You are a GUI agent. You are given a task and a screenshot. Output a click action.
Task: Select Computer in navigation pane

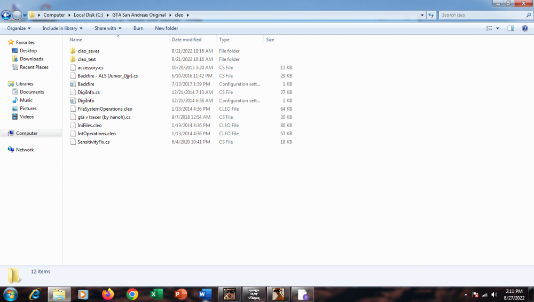(x=27, y=133)
